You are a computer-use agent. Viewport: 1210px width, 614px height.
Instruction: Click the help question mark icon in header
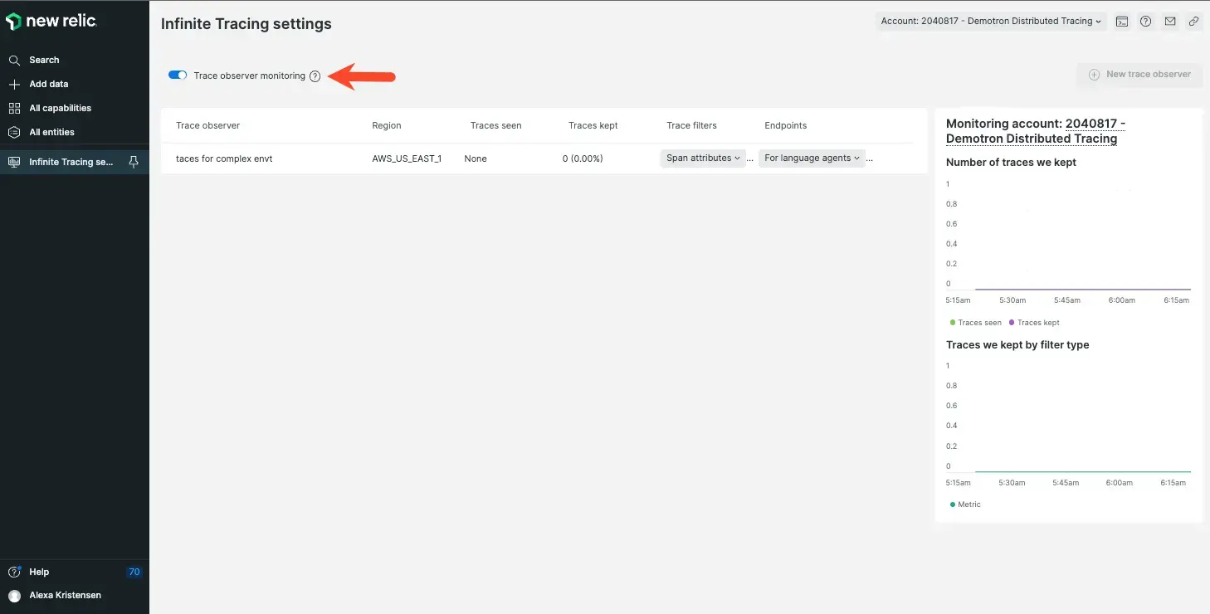[x=1145, y=22]
